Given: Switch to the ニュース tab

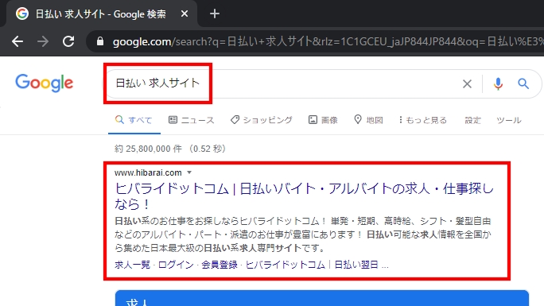Looking at the screenshot, I should click(192, 120).
